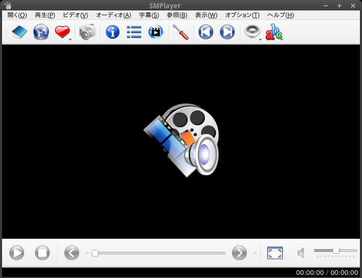Viewport: 362px width, 278px height.
Task: Open the 再生(P) menu
Action: pos(45,15)
